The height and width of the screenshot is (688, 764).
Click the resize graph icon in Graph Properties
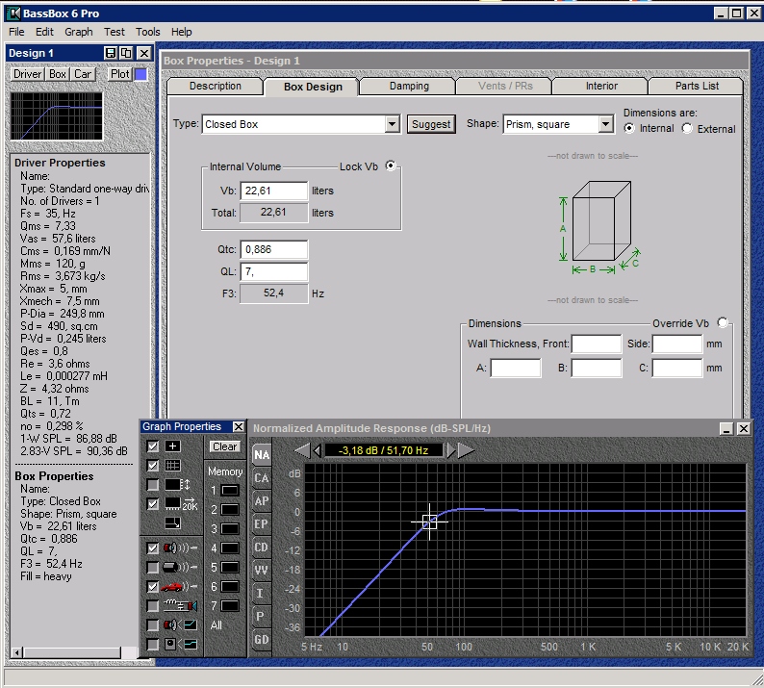point(172,523)
